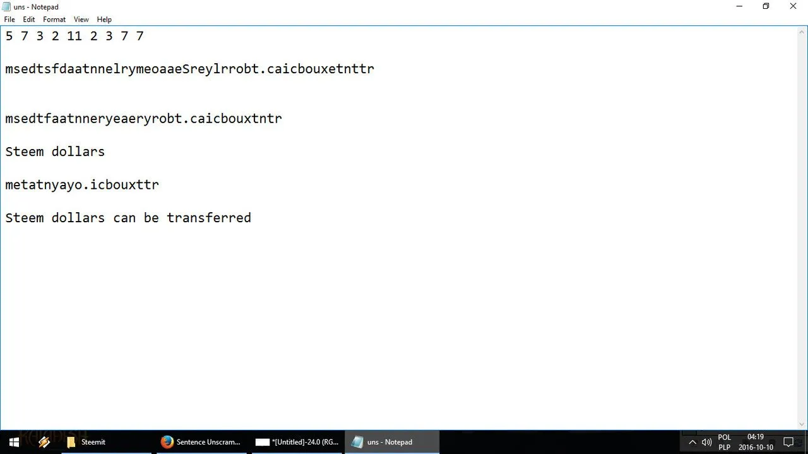Click the 'uns - Notepad' window title
Viewport: 808px width, 454px height.
pos(36,7)
